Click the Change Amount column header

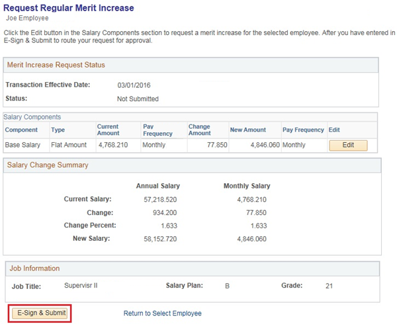pyautogui.click(x=199, y=130)
